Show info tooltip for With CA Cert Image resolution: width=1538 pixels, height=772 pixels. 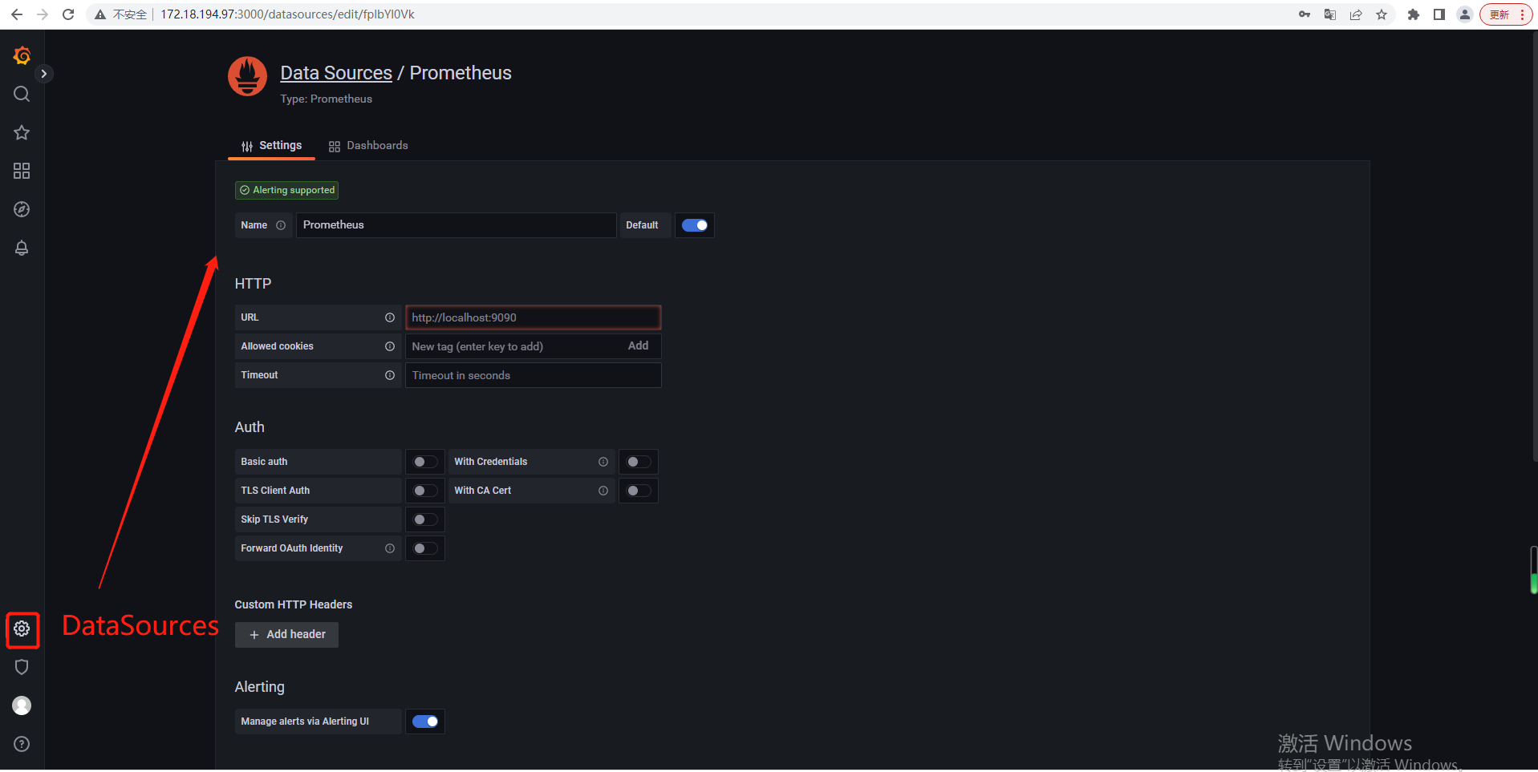click(x=603, y=491)
